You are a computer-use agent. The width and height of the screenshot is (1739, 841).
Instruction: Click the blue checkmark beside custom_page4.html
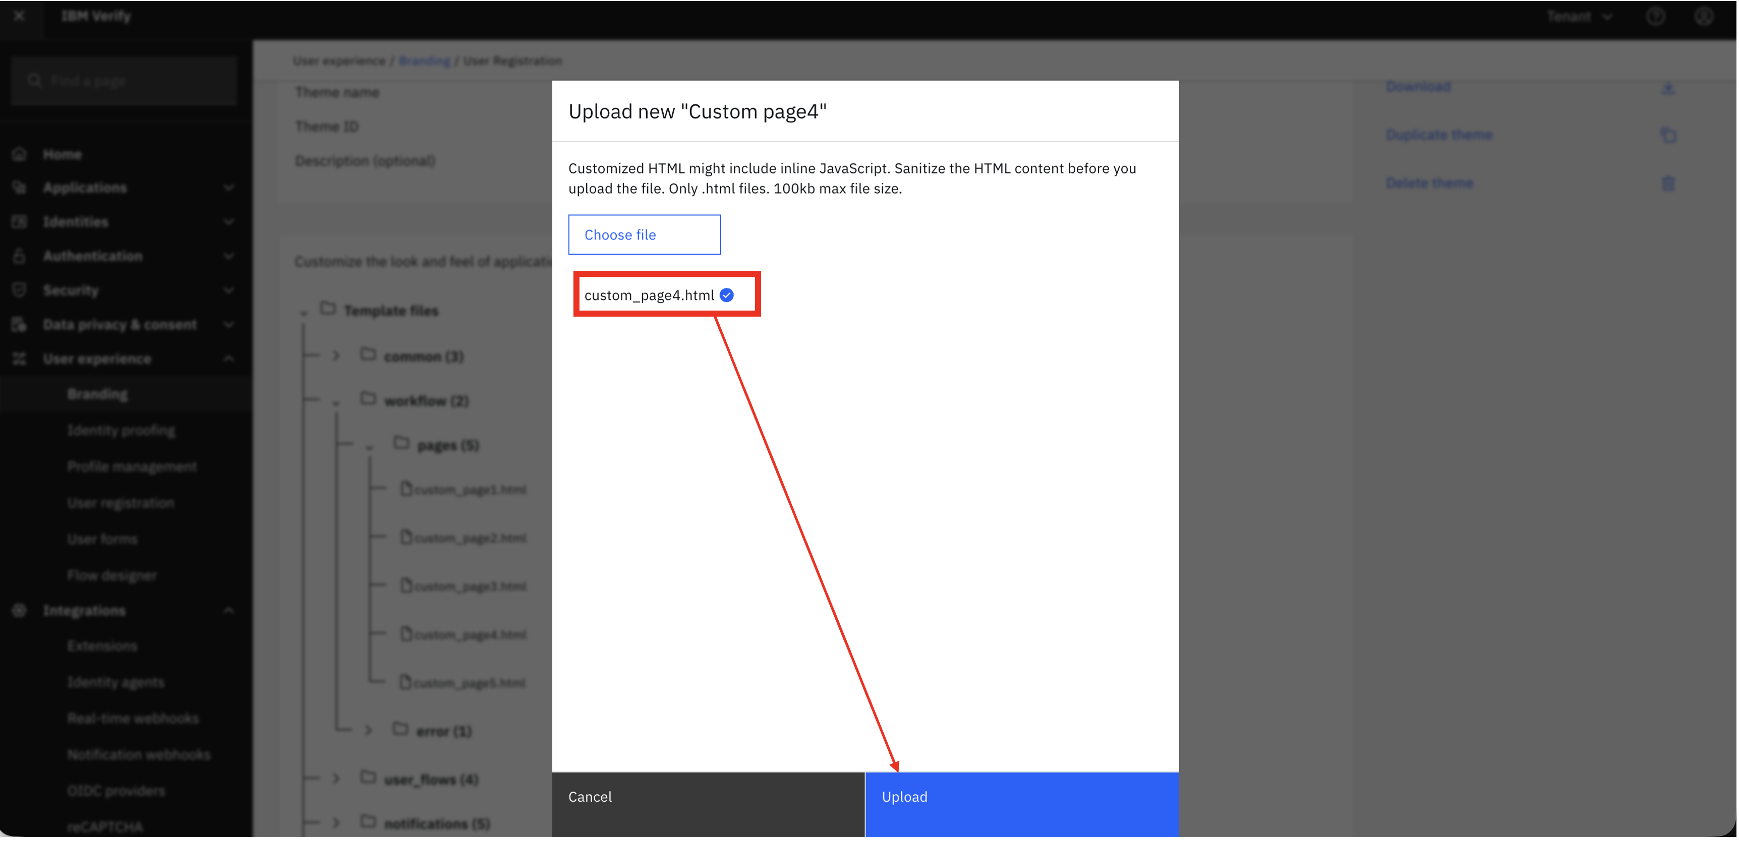[x=727, y=295]
